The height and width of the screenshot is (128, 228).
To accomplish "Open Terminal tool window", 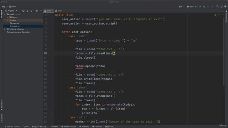I will tap(97, 127).
